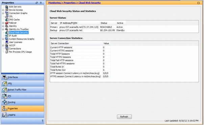This screenshot has width=204, height=125.
Task: Click the IPS section icon
Action: coord(4,96)
